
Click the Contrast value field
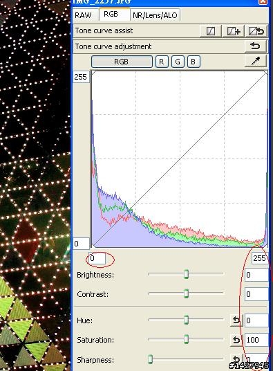coord(256,294)
